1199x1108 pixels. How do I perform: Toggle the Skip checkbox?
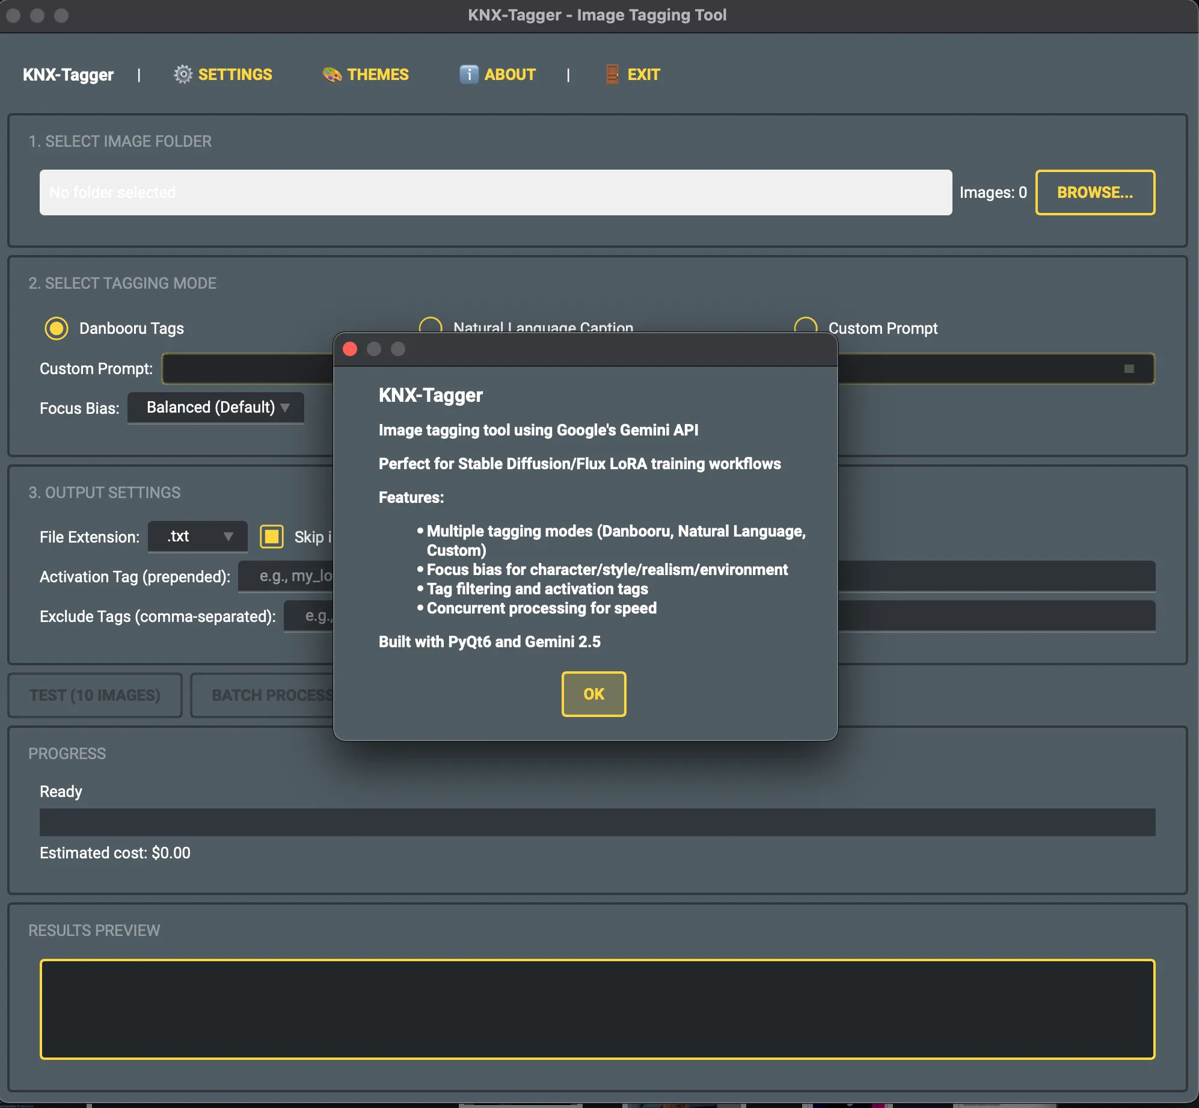[272, 537]
